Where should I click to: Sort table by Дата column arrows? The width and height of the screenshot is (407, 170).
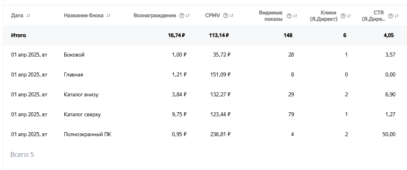[28, 16]
